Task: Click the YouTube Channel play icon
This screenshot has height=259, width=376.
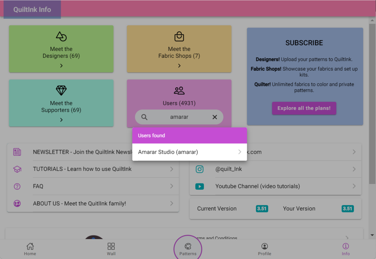Action: click(x=200, y=187)
